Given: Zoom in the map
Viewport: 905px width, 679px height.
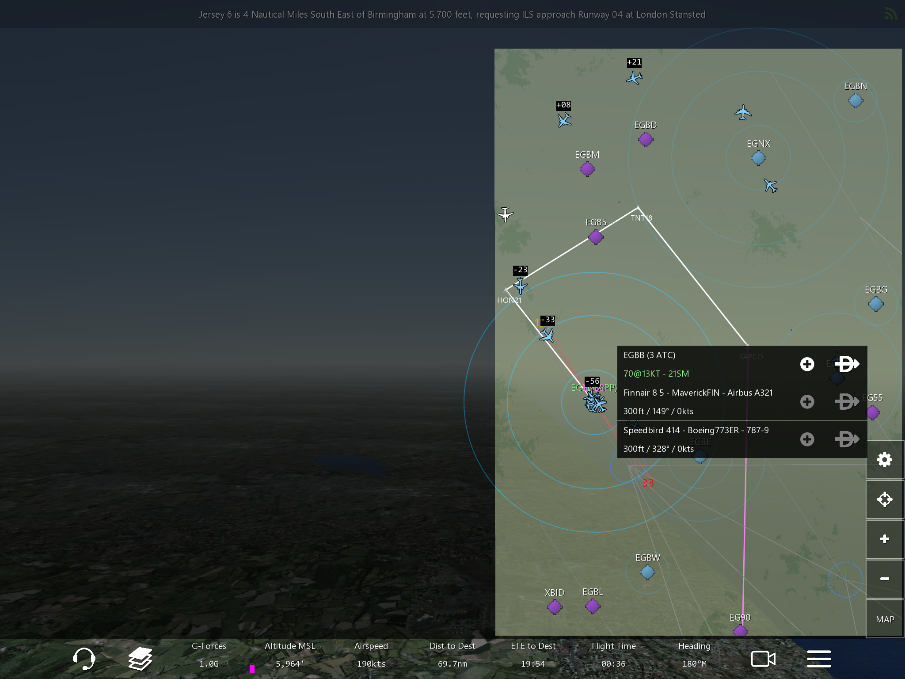Looking at the screenshot, I should tap(884, 539).
